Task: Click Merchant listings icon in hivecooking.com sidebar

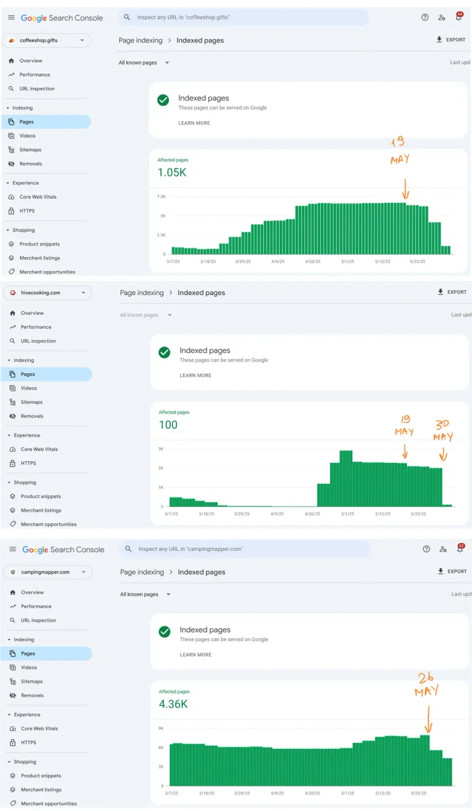Action: (13, 510)
